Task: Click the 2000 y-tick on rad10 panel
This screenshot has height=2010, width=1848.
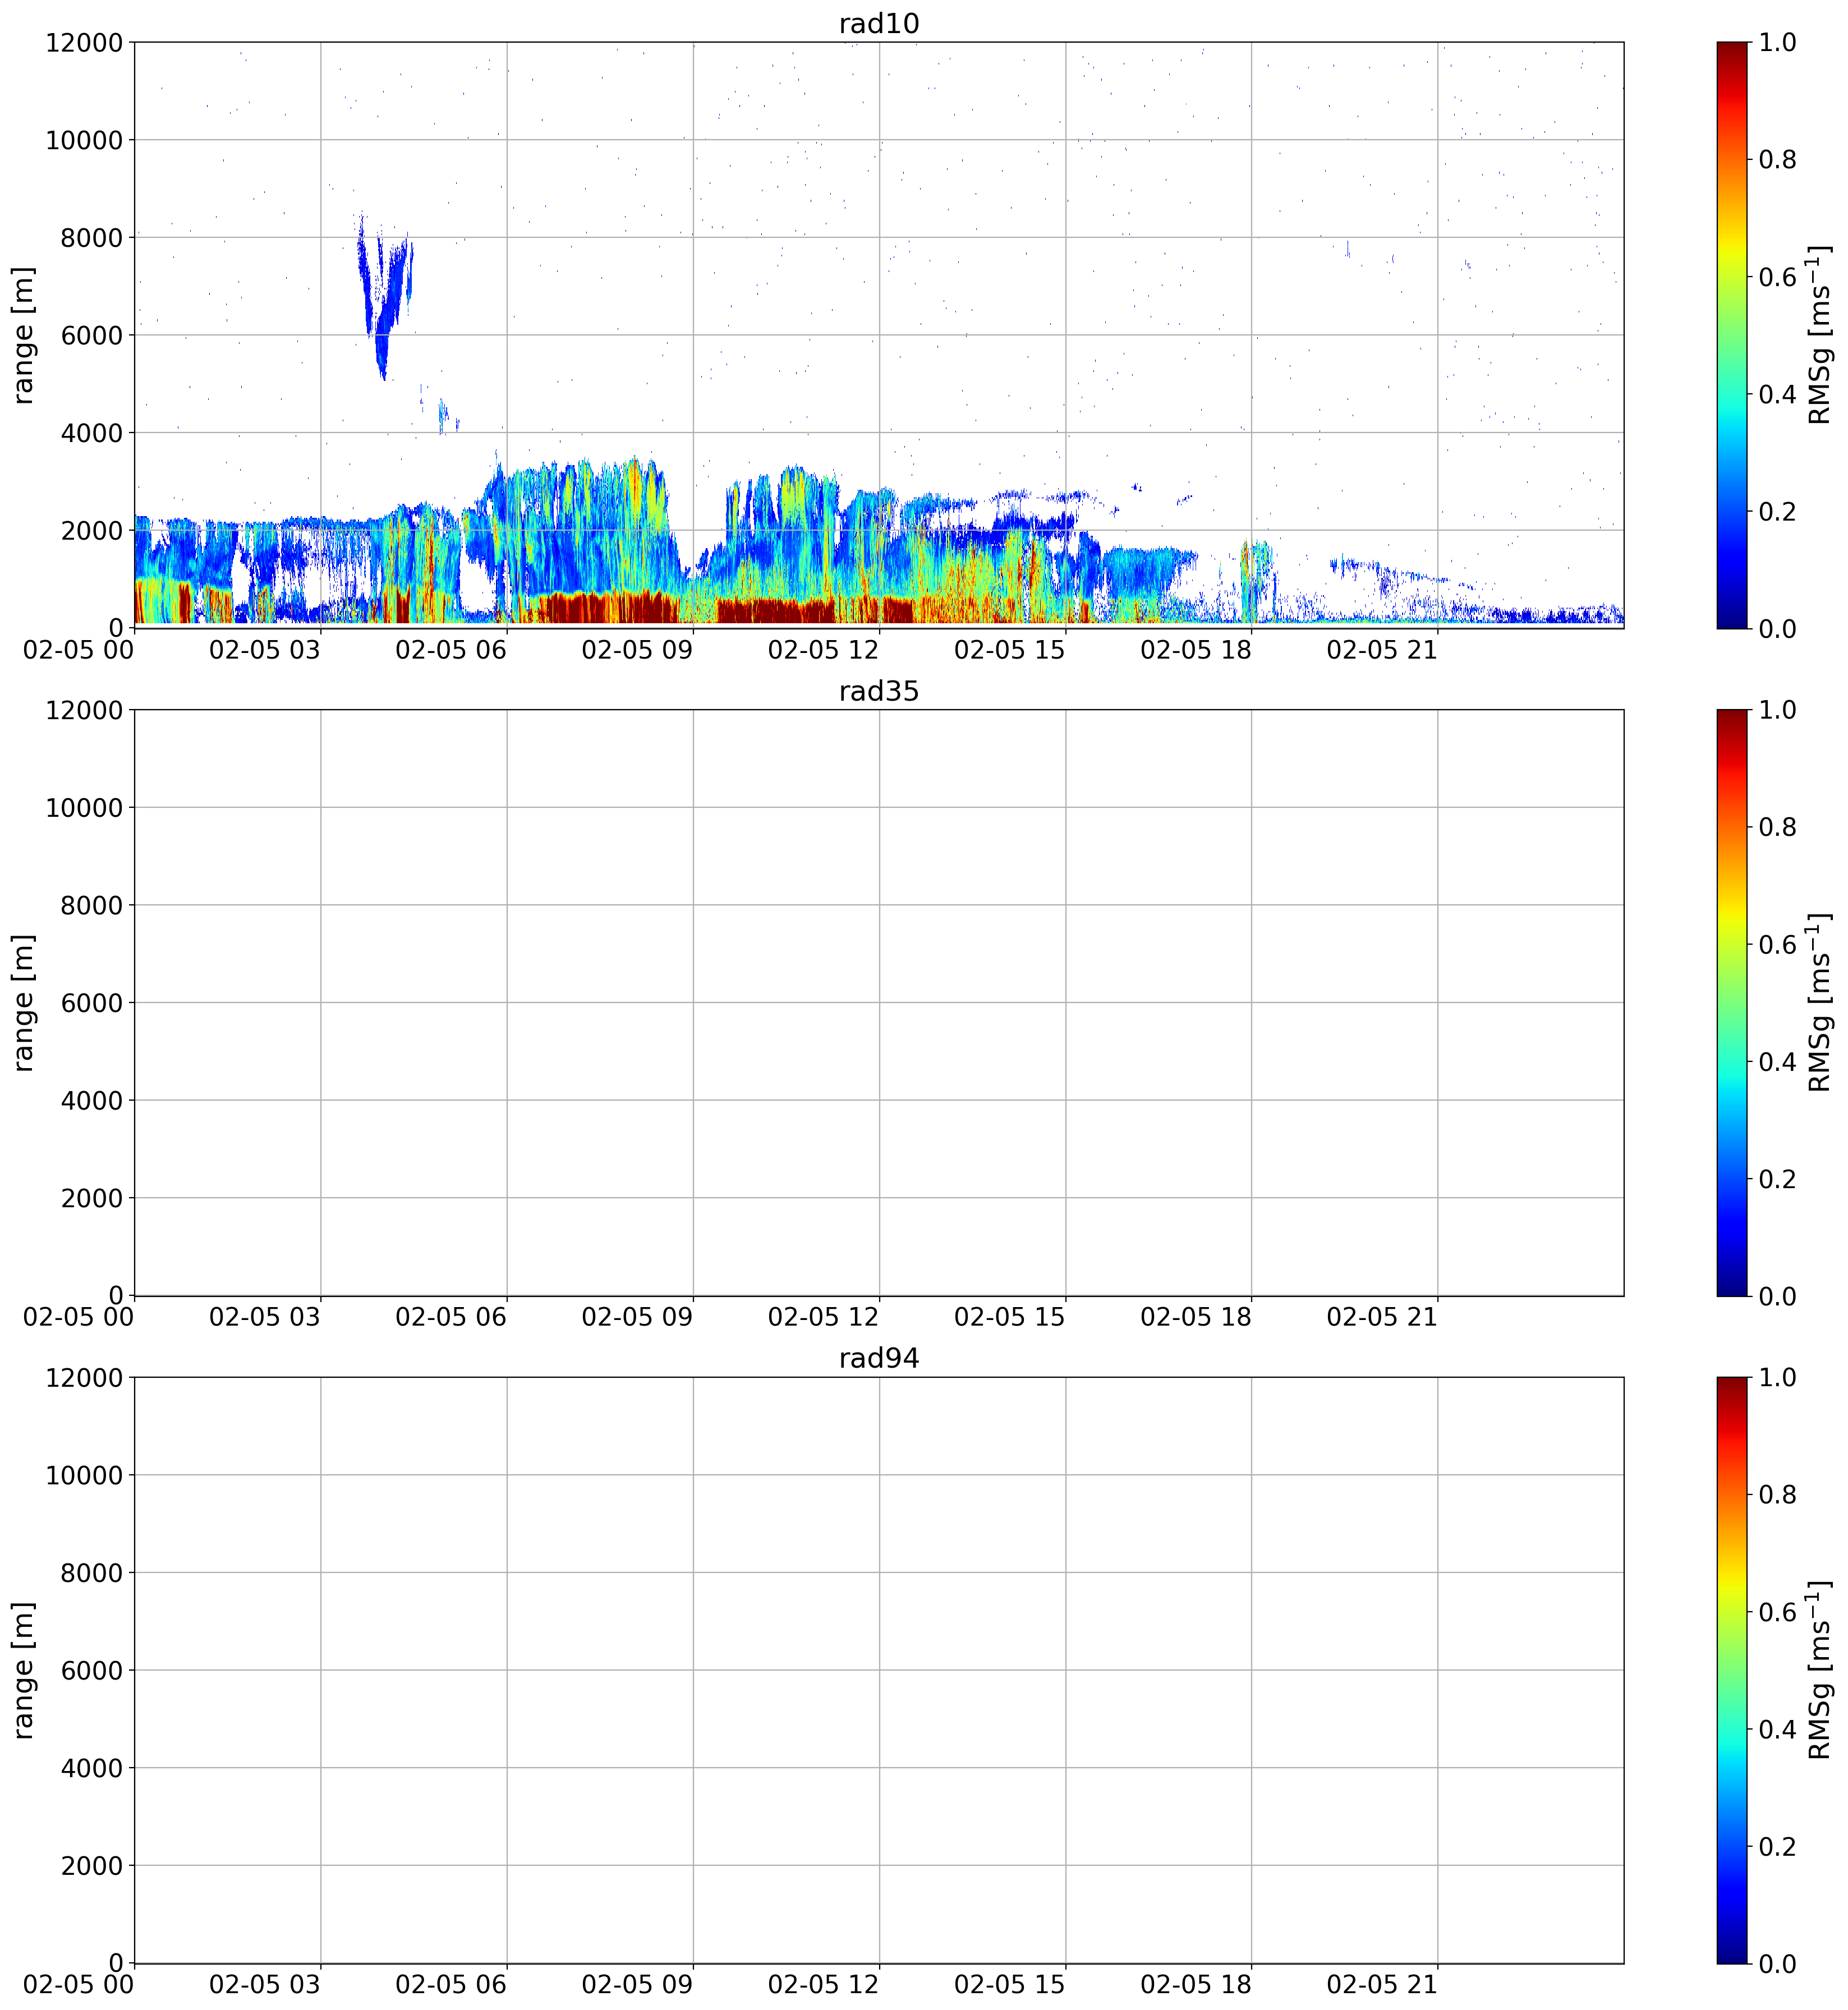Action: pos(92,531)
